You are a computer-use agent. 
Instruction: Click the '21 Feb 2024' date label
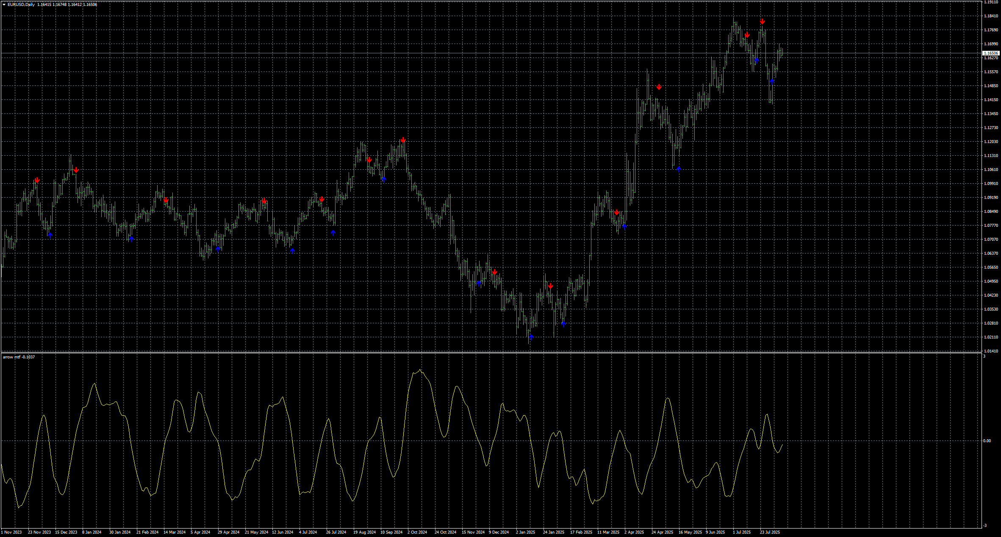[x=147, y=532]
